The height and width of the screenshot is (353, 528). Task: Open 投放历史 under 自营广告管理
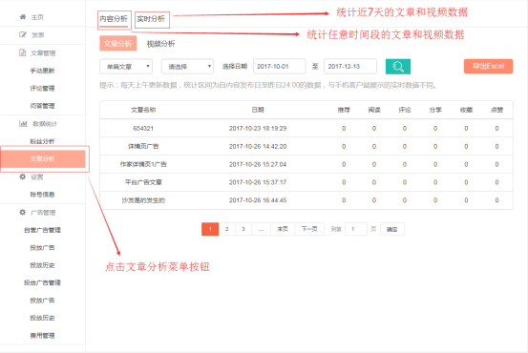point(42,265)
